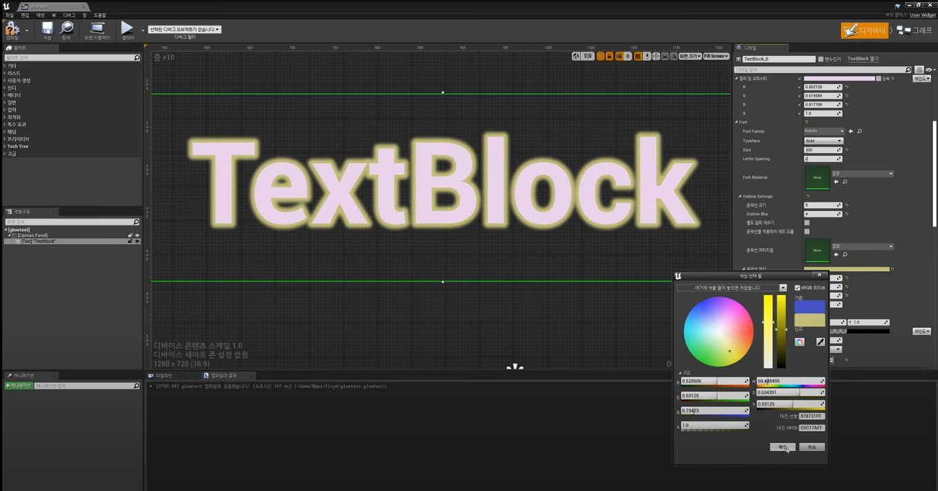Open the Font Material 없음 dropdown
This screenshot has height=491, width=938.
click(862, 174)
